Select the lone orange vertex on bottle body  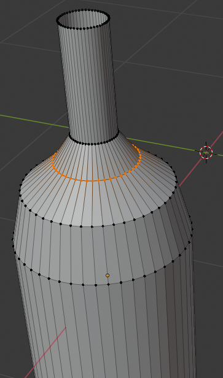108,276
